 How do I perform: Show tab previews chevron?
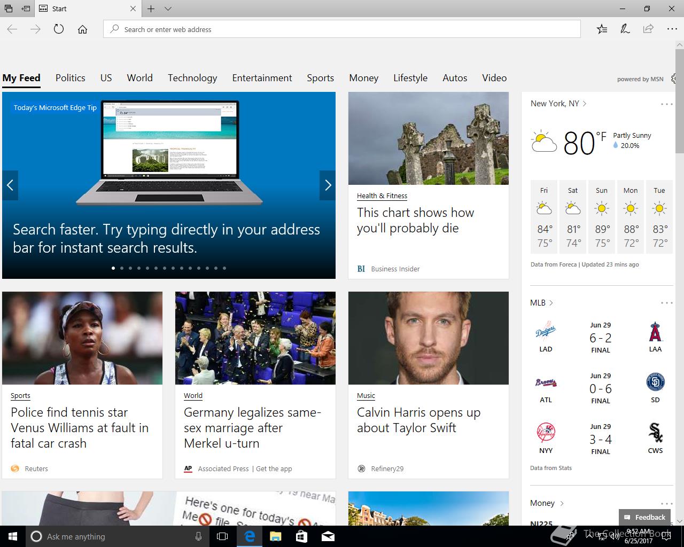pyautogui.click(x=168, y=9)
